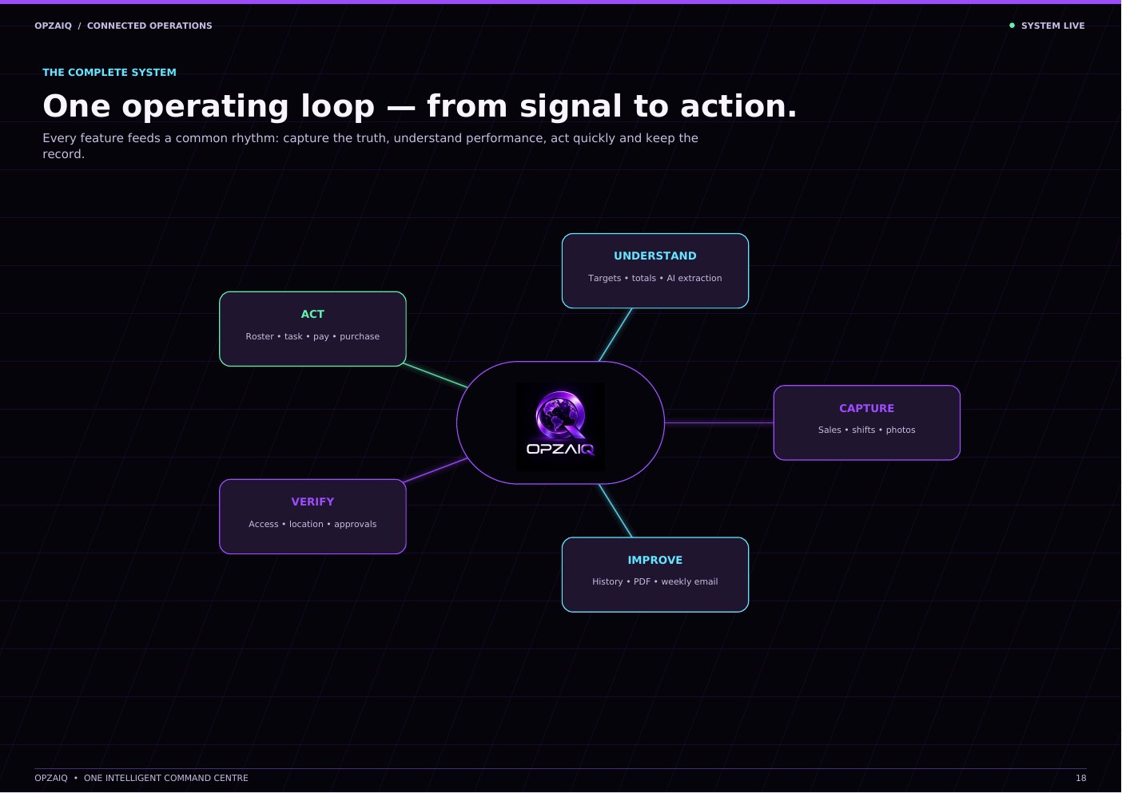Click 'History • PDF • weekly email' text
The width and height of the screenshot is (1122, 793).
(655, 581)
